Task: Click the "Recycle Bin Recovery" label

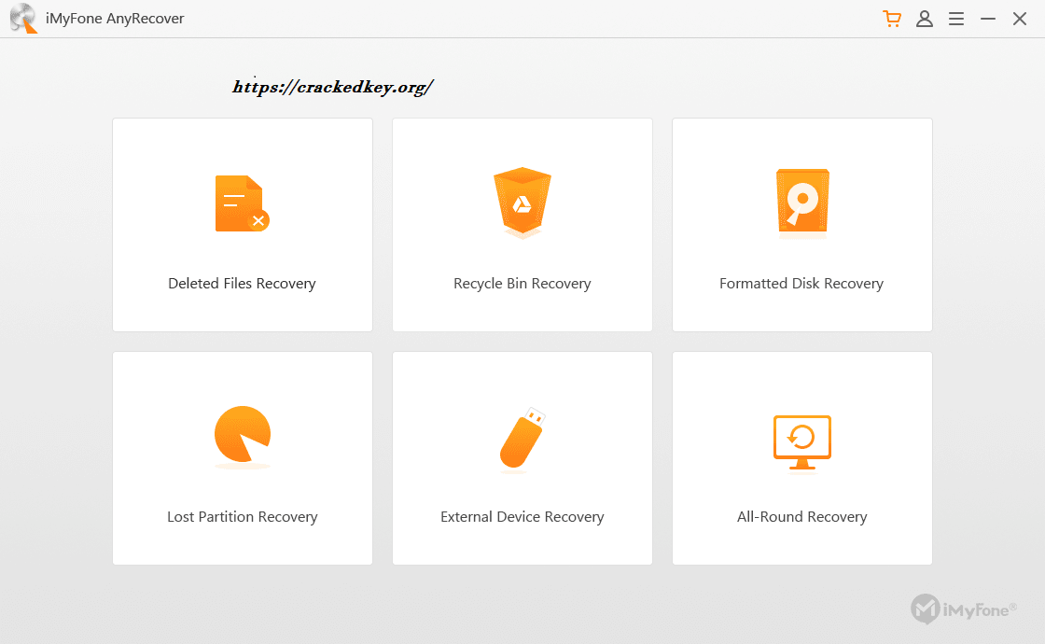Action: point(522,284)
